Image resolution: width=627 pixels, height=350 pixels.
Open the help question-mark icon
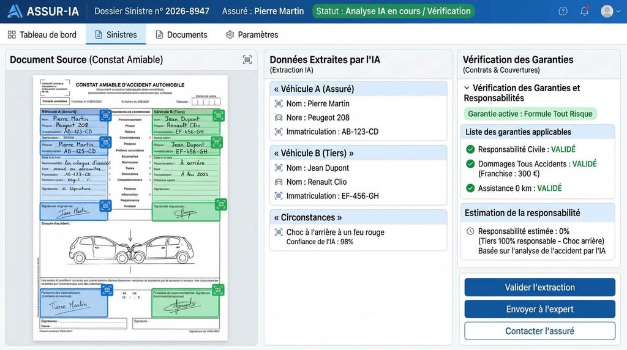click(563, 11)
